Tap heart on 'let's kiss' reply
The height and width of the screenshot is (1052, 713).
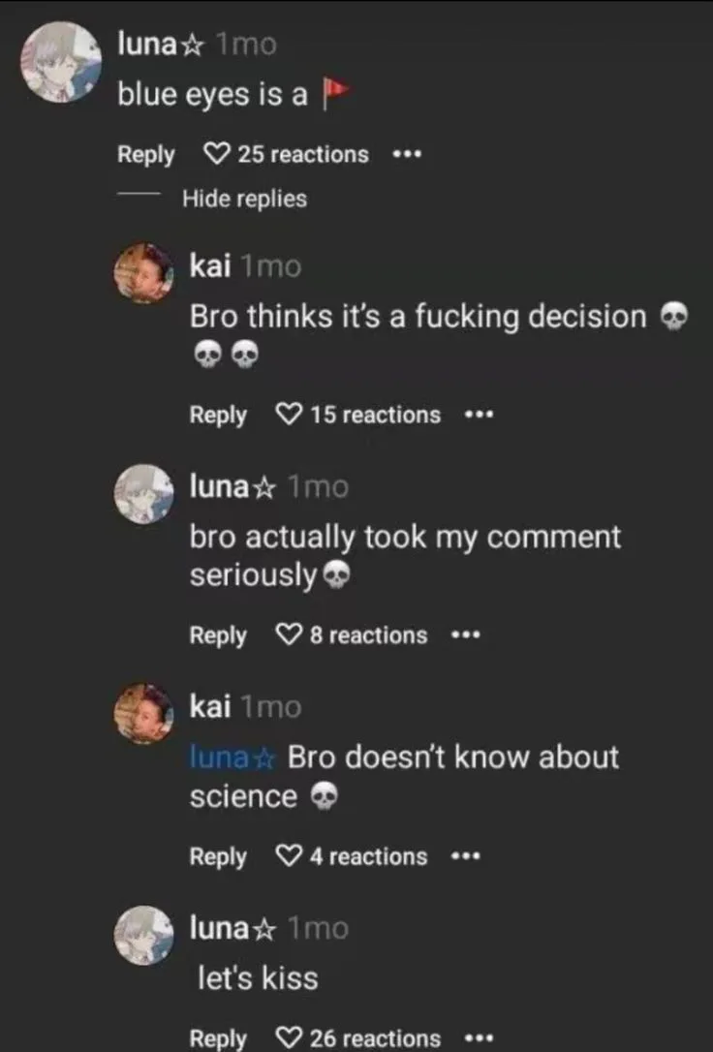tap(290, 1038)
